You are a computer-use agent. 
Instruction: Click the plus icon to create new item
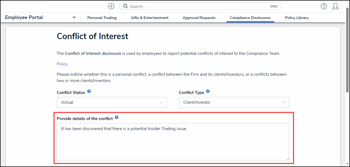[x=111, y=6]
